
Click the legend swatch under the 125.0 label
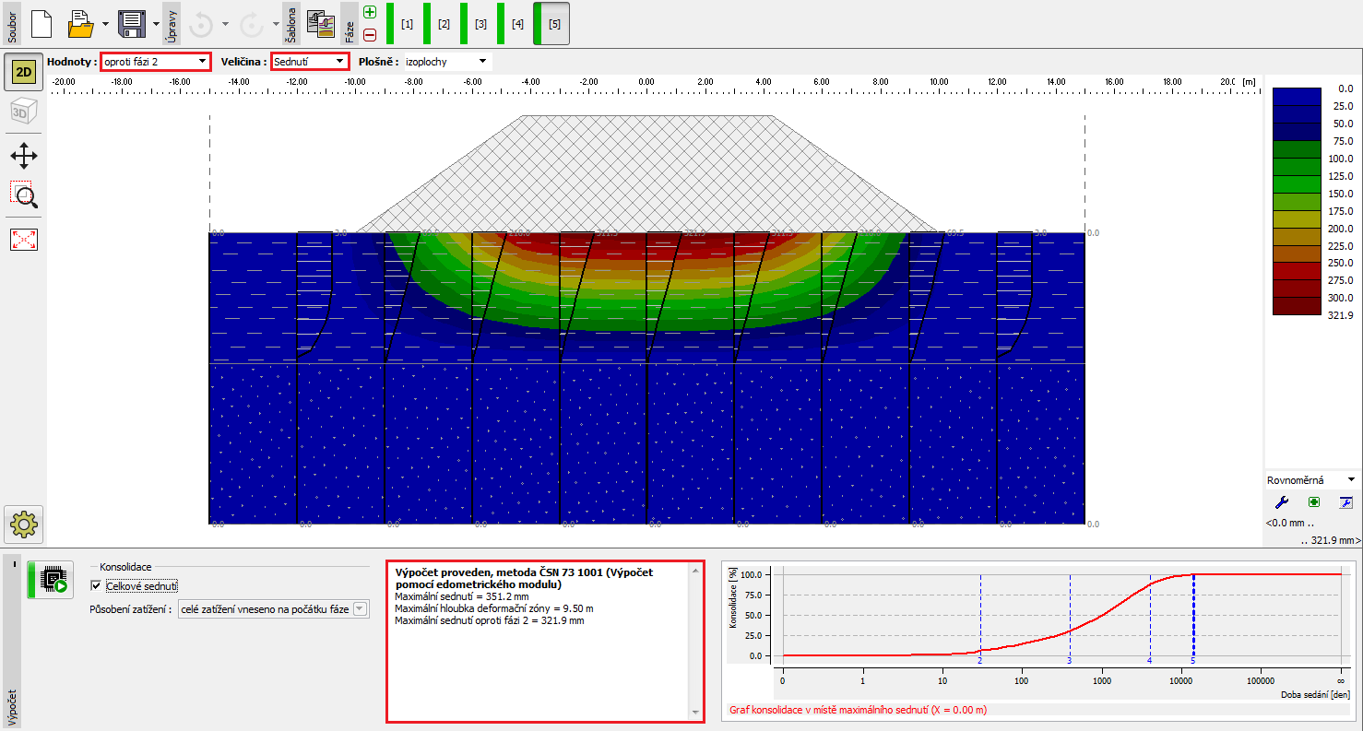point(1298,183)
